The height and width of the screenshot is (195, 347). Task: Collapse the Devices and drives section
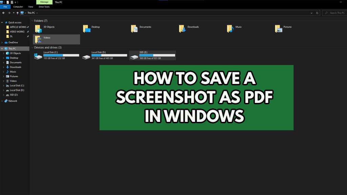(x=33, y=47)
